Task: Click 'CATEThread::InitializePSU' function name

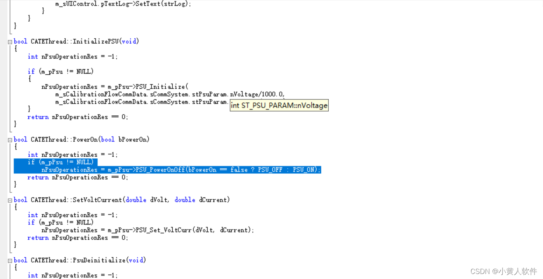Action: (x=74, y=41)
